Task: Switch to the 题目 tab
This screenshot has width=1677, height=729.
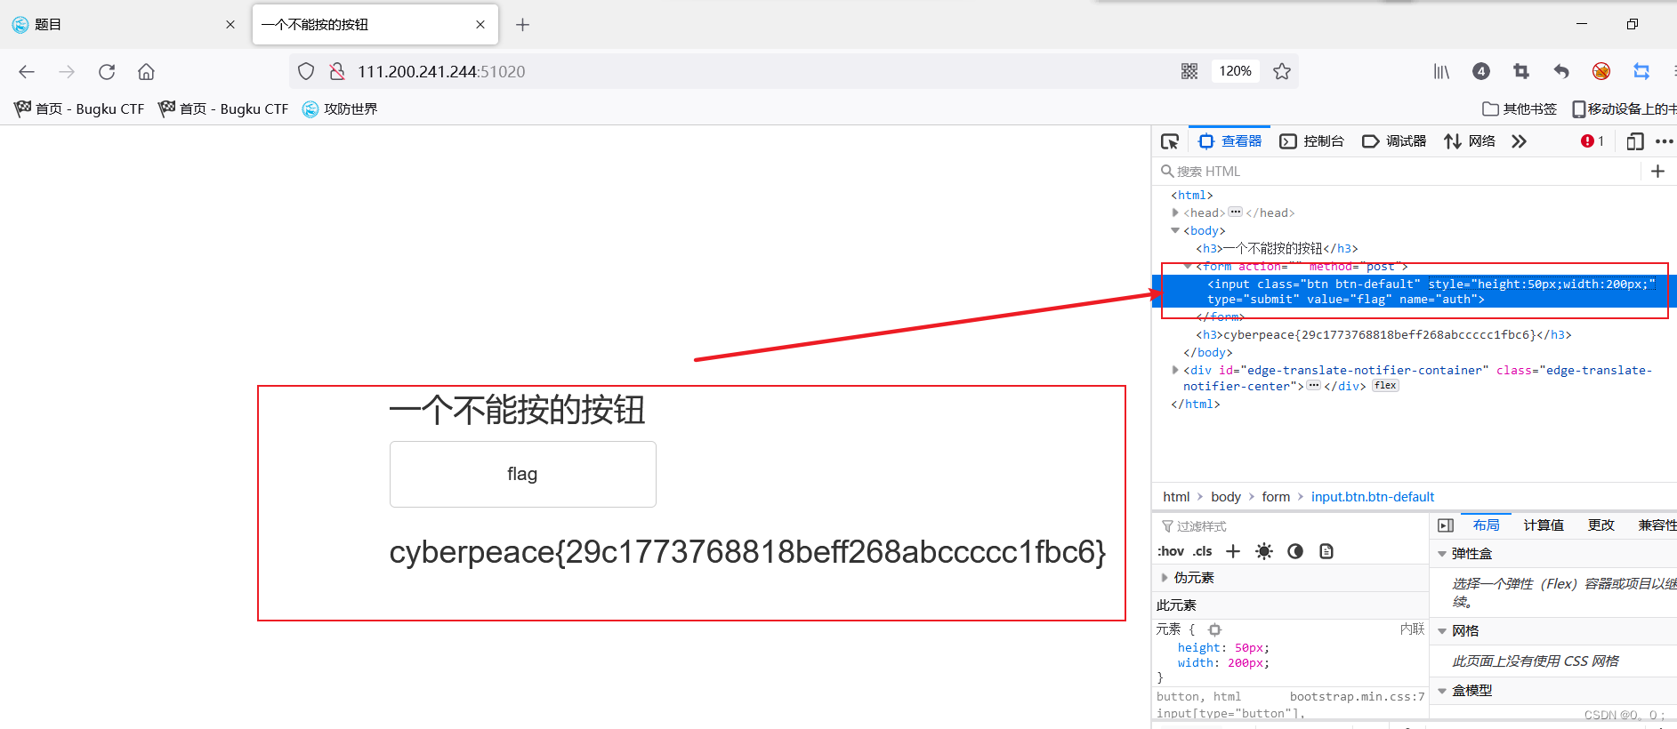Action: point(125,25)
